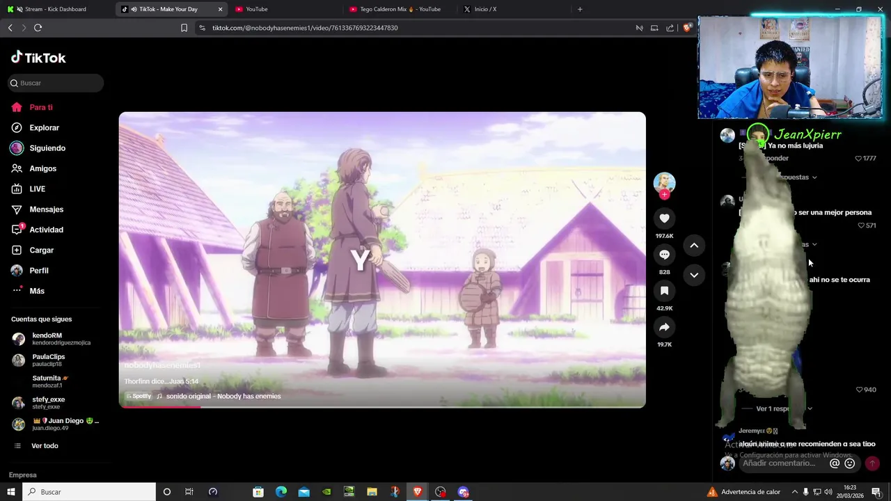Switch to Inicio / X tab
The height and width of the screenshot is (501, 891).
(514, 9)
